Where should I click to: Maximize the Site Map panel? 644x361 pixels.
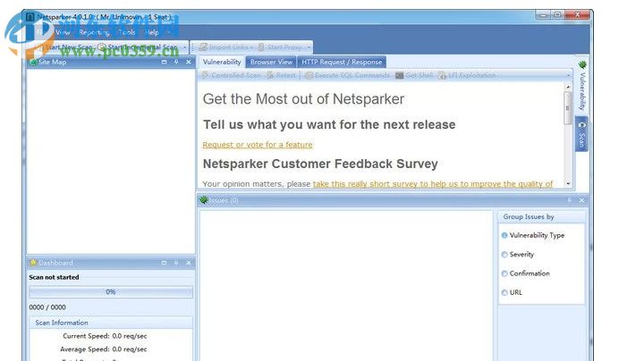(165, 62)
